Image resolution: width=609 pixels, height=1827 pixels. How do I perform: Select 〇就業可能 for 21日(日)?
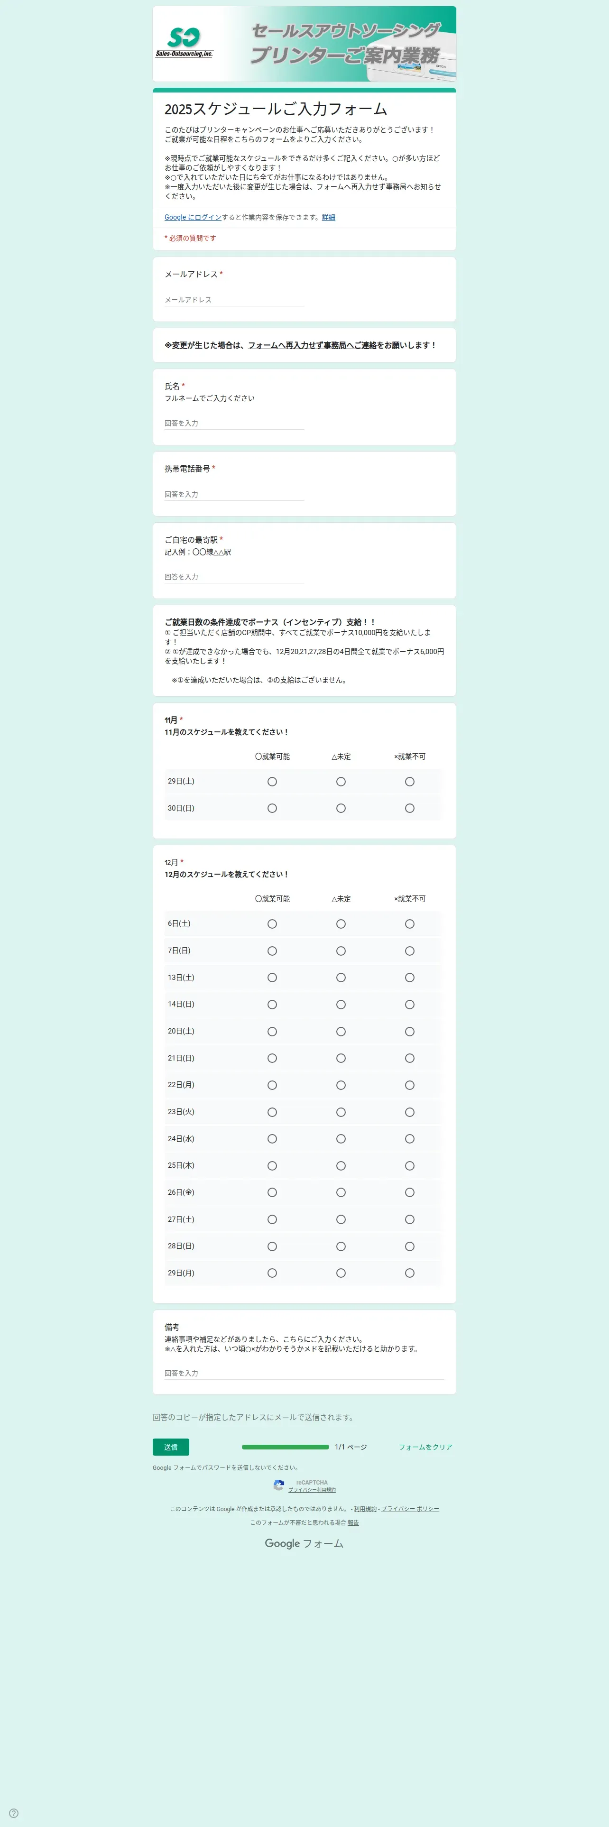click(x=272, y=1058)
